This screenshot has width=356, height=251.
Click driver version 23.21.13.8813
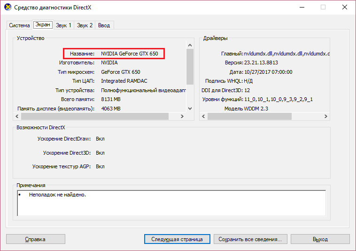tap(261, 63)
